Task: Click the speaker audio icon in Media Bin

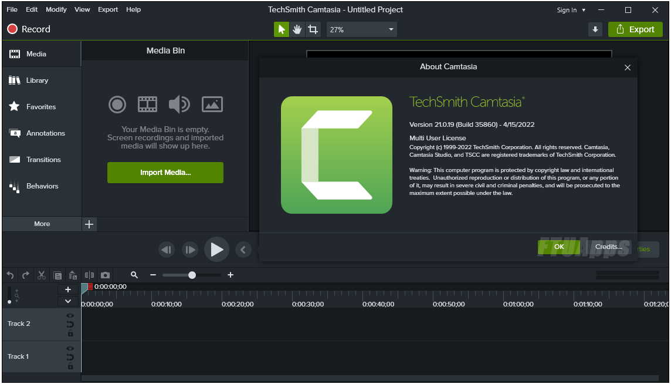Action: 179,105
